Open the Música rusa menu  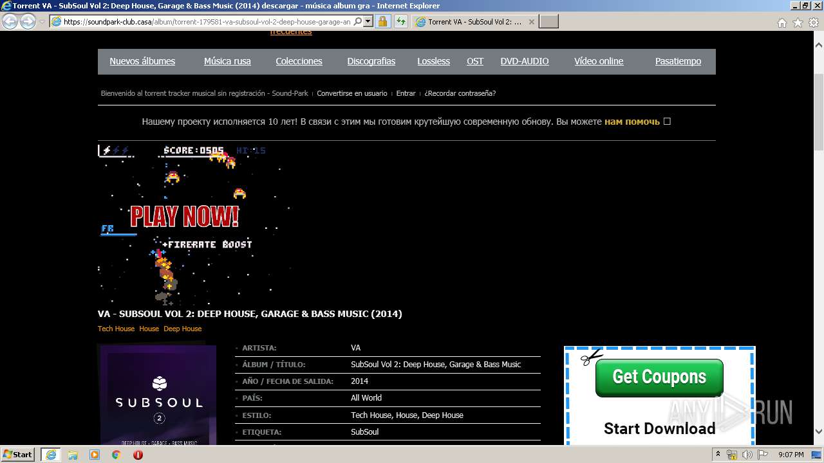[227, 61]
